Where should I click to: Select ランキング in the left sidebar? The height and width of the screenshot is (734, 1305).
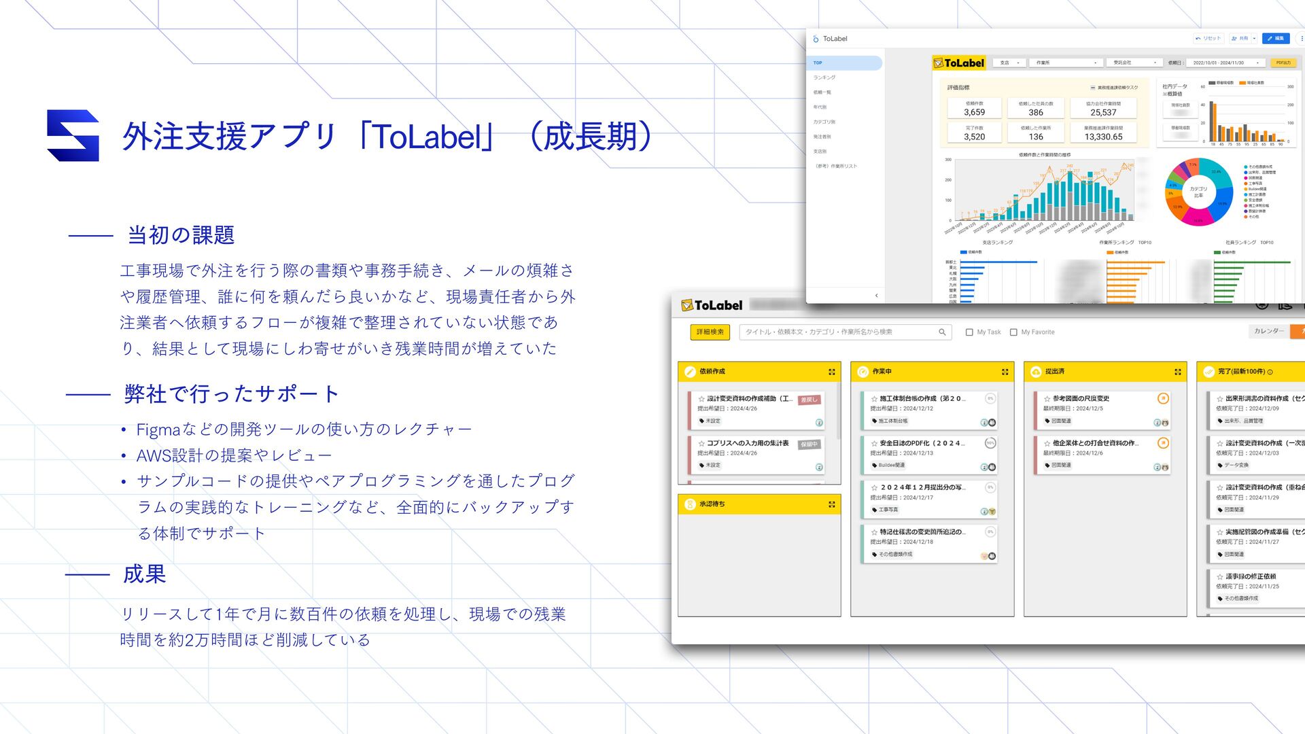pyautogui.click(x=824, y=77)
